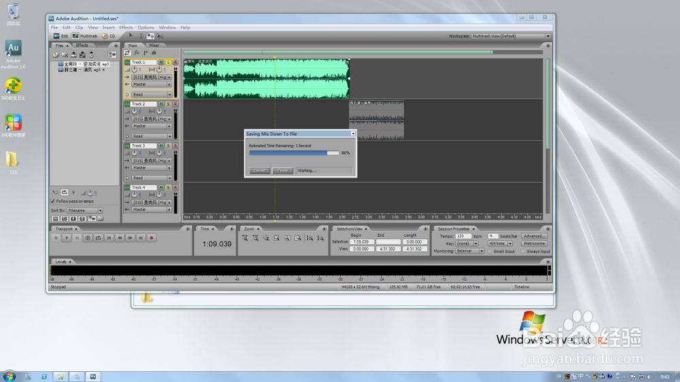Click the Metronome button
This screenshot has width=680, height=382.
tap(534, 244)
